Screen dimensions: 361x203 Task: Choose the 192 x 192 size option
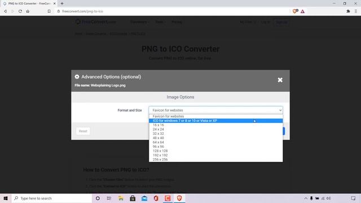(215, 155)
